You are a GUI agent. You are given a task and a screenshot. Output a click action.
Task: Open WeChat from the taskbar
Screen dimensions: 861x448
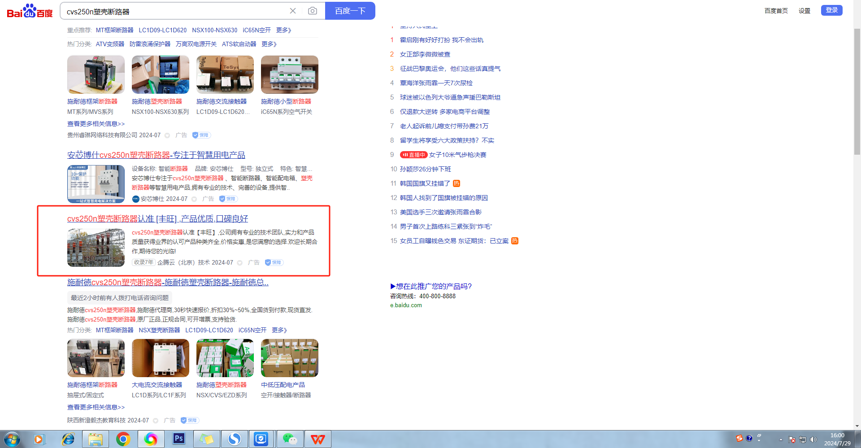290,439
